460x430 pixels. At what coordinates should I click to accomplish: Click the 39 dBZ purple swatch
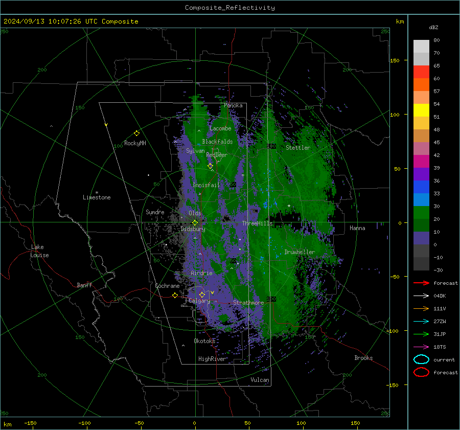(421, 174)
